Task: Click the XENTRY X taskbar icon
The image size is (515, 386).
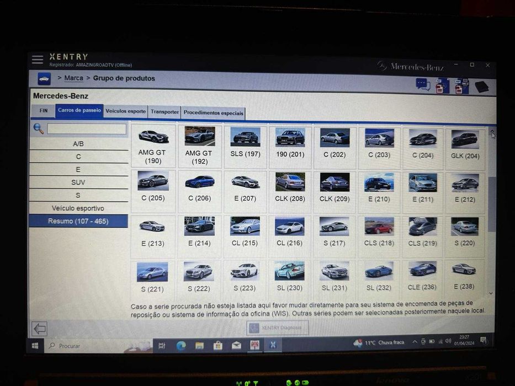Action: pyautogui.click(x=273, y=345)
